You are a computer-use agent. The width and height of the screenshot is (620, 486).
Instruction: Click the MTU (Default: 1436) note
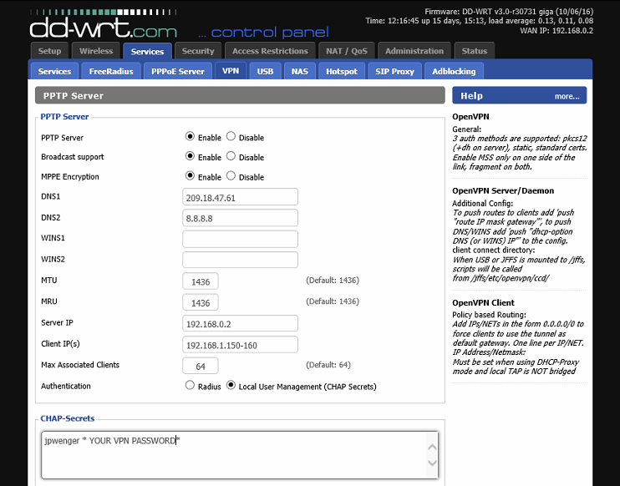pos(333,280)
